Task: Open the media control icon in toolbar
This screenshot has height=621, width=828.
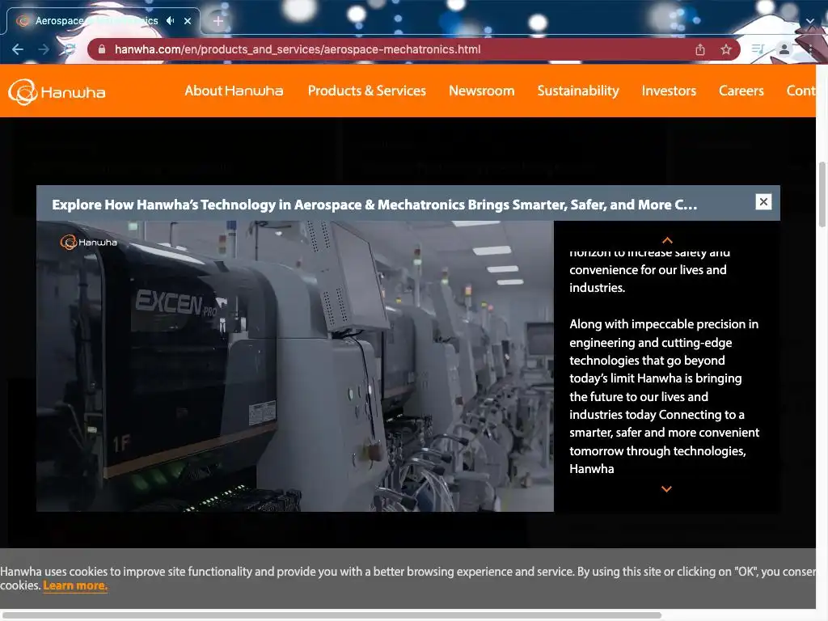Action: tap(758, 49)
